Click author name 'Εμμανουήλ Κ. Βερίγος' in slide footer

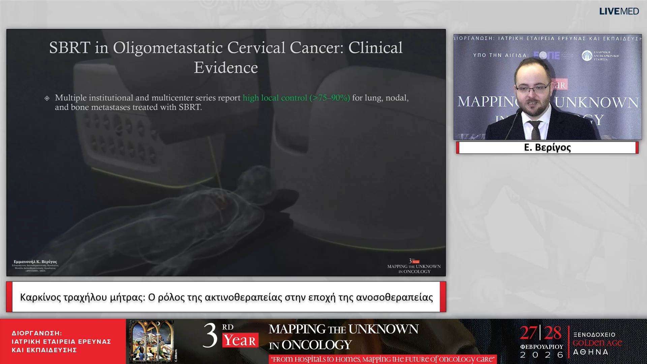[x=35, y=262]
